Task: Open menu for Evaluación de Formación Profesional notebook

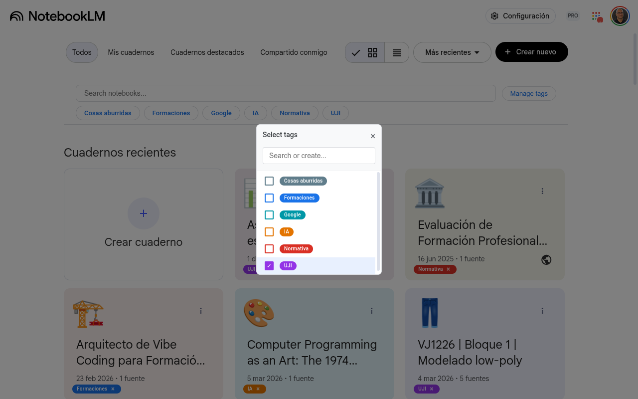Action: coord(542,191)
